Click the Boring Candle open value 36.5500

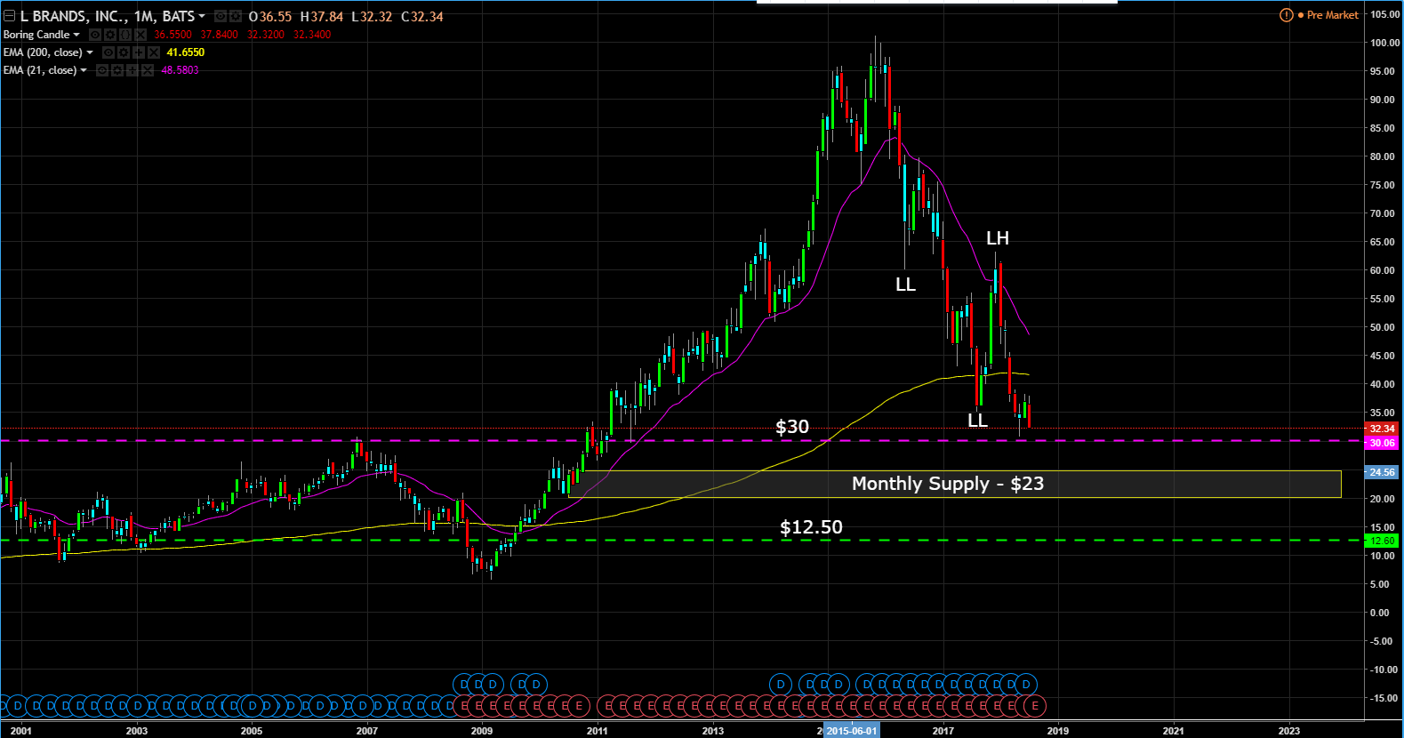tap(172, 35)
